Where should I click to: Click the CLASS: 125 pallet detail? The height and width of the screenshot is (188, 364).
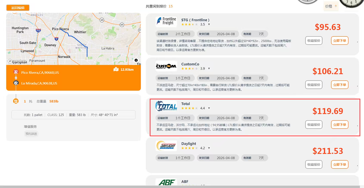pos(56,115)
